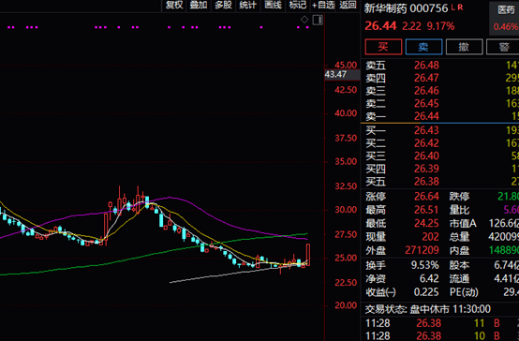The height and width of the screenshot is (341, 519).
Task: Select 买五 price 26.38
Action: pyautogui.click(x=426, y=182)
